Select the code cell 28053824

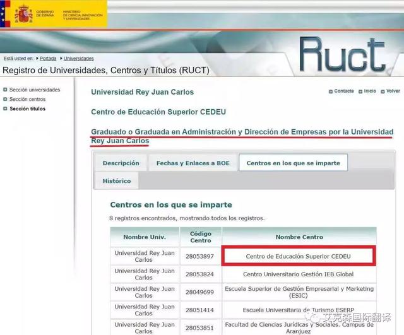click(x=199, y=274)
